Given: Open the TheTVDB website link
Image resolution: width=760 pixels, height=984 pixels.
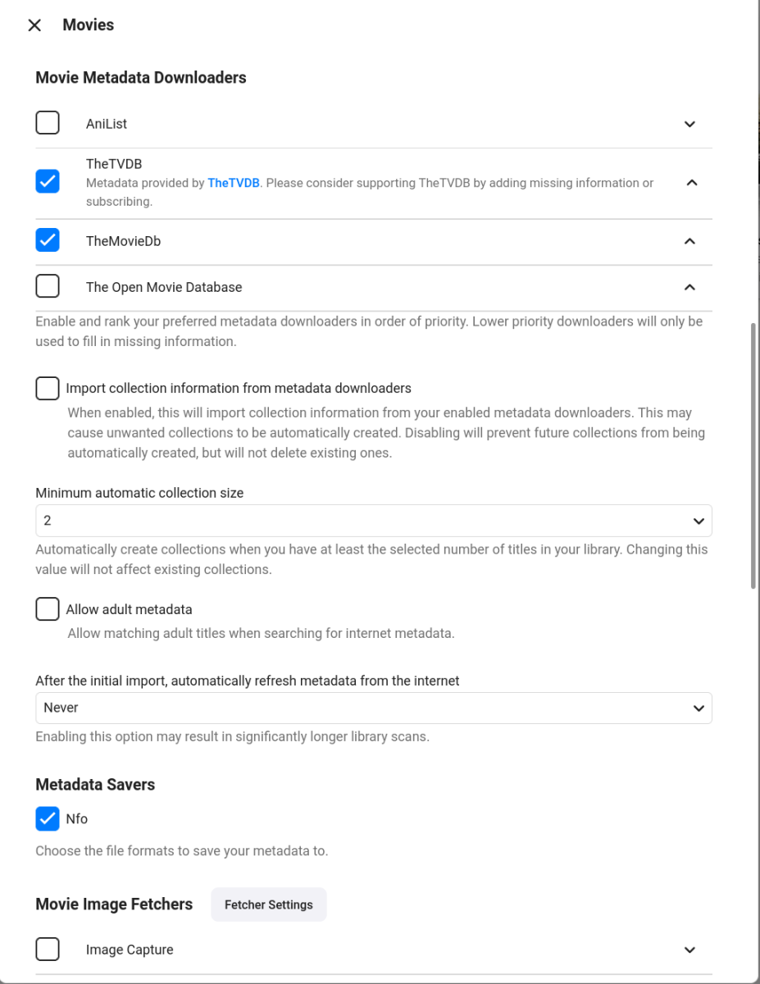Looking at the screenshot, I should click(x=234, y=182).
